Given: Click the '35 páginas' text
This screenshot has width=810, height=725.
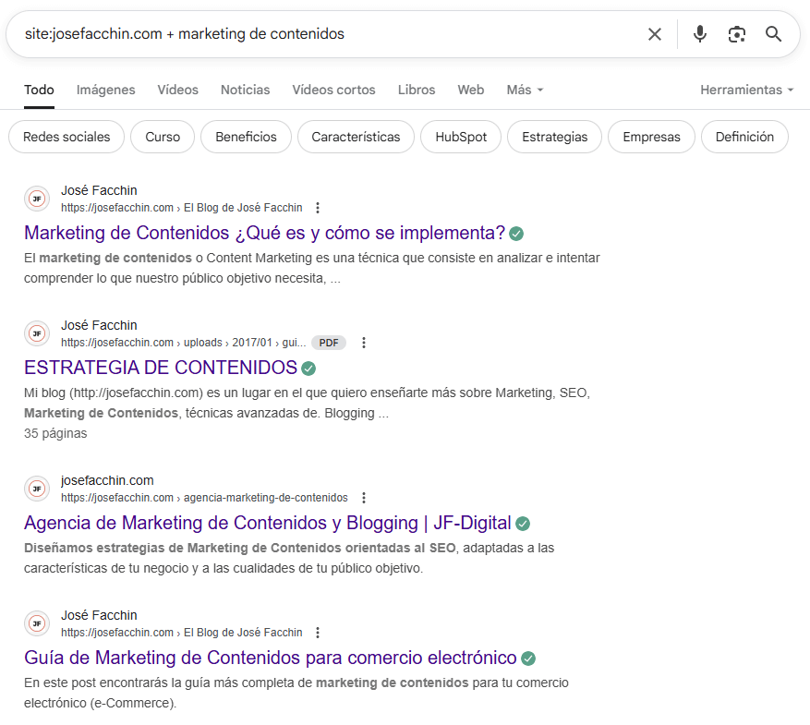Looking at the screenshot, I should (x=55, y=433).
